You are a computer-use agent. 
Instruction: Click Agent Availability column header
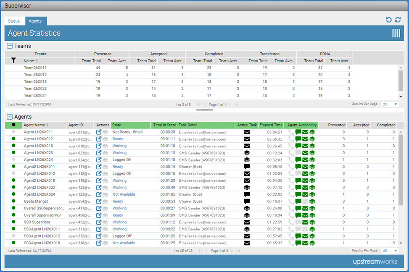coord(302,125)
